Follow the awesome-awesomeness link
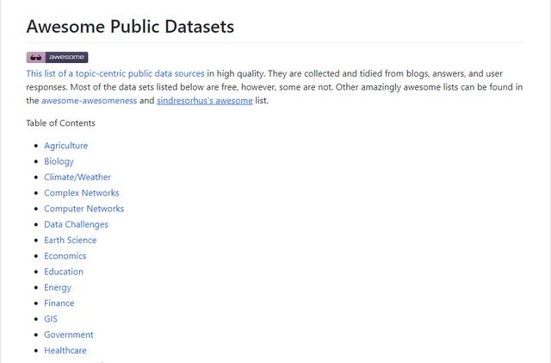 pyautogui.click(x=90, y=101)
